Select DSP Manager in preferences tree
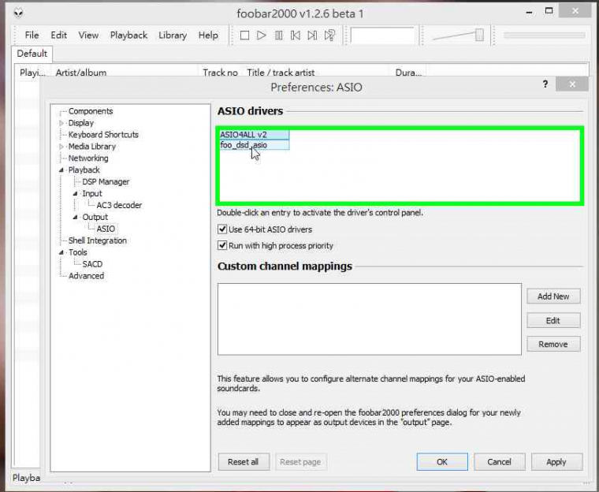 (x=106, y=182)
